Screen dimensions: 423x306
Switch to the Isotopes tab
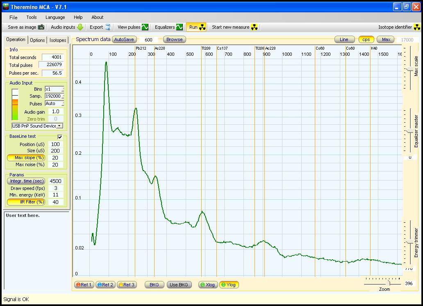coord(58,40)
